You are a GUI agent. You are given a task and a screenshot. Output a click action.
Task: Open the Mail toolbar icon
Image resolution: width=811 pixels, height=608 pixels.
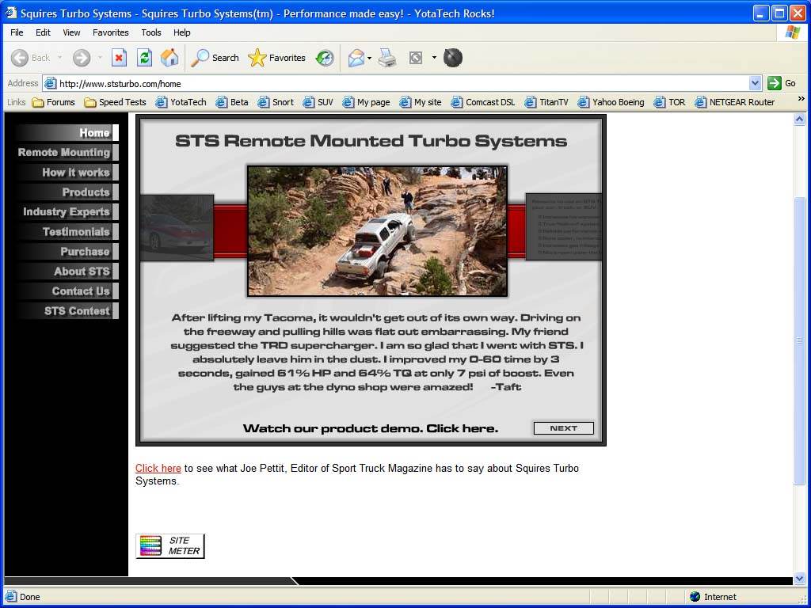tap(356, 58)
